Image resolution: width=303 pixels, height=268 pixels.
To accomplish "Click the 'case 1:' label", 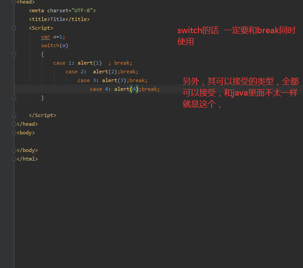I will coord(64,63).
